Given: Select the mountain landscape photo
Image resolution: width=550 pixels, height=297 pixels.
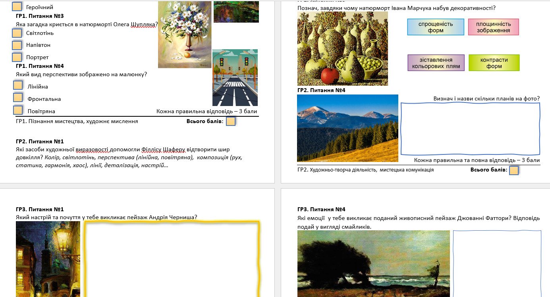Looking at the screenshot, I should point(347,128).
